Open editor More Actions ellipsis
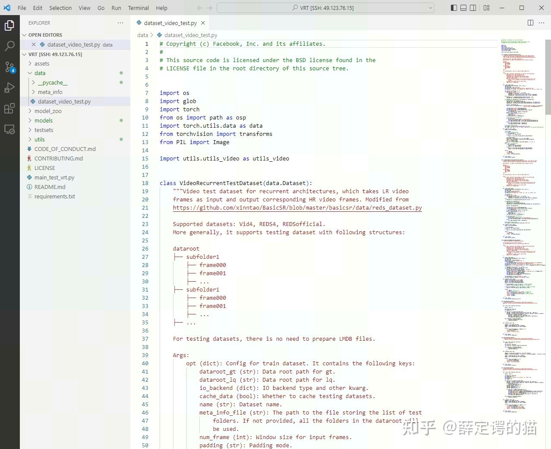The height and width of the screenshot is (449, 551). tap(542, 23)
